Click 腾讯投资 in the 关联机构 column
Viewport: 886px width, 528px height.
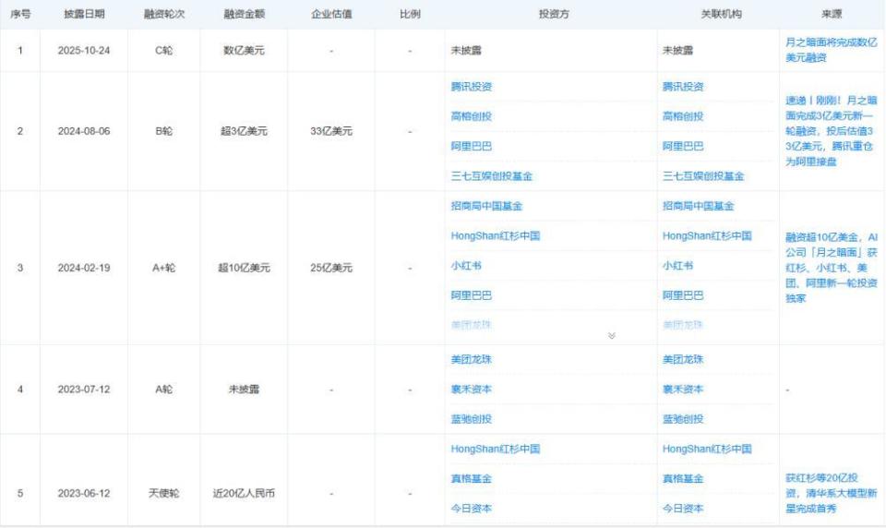(683, 87)
